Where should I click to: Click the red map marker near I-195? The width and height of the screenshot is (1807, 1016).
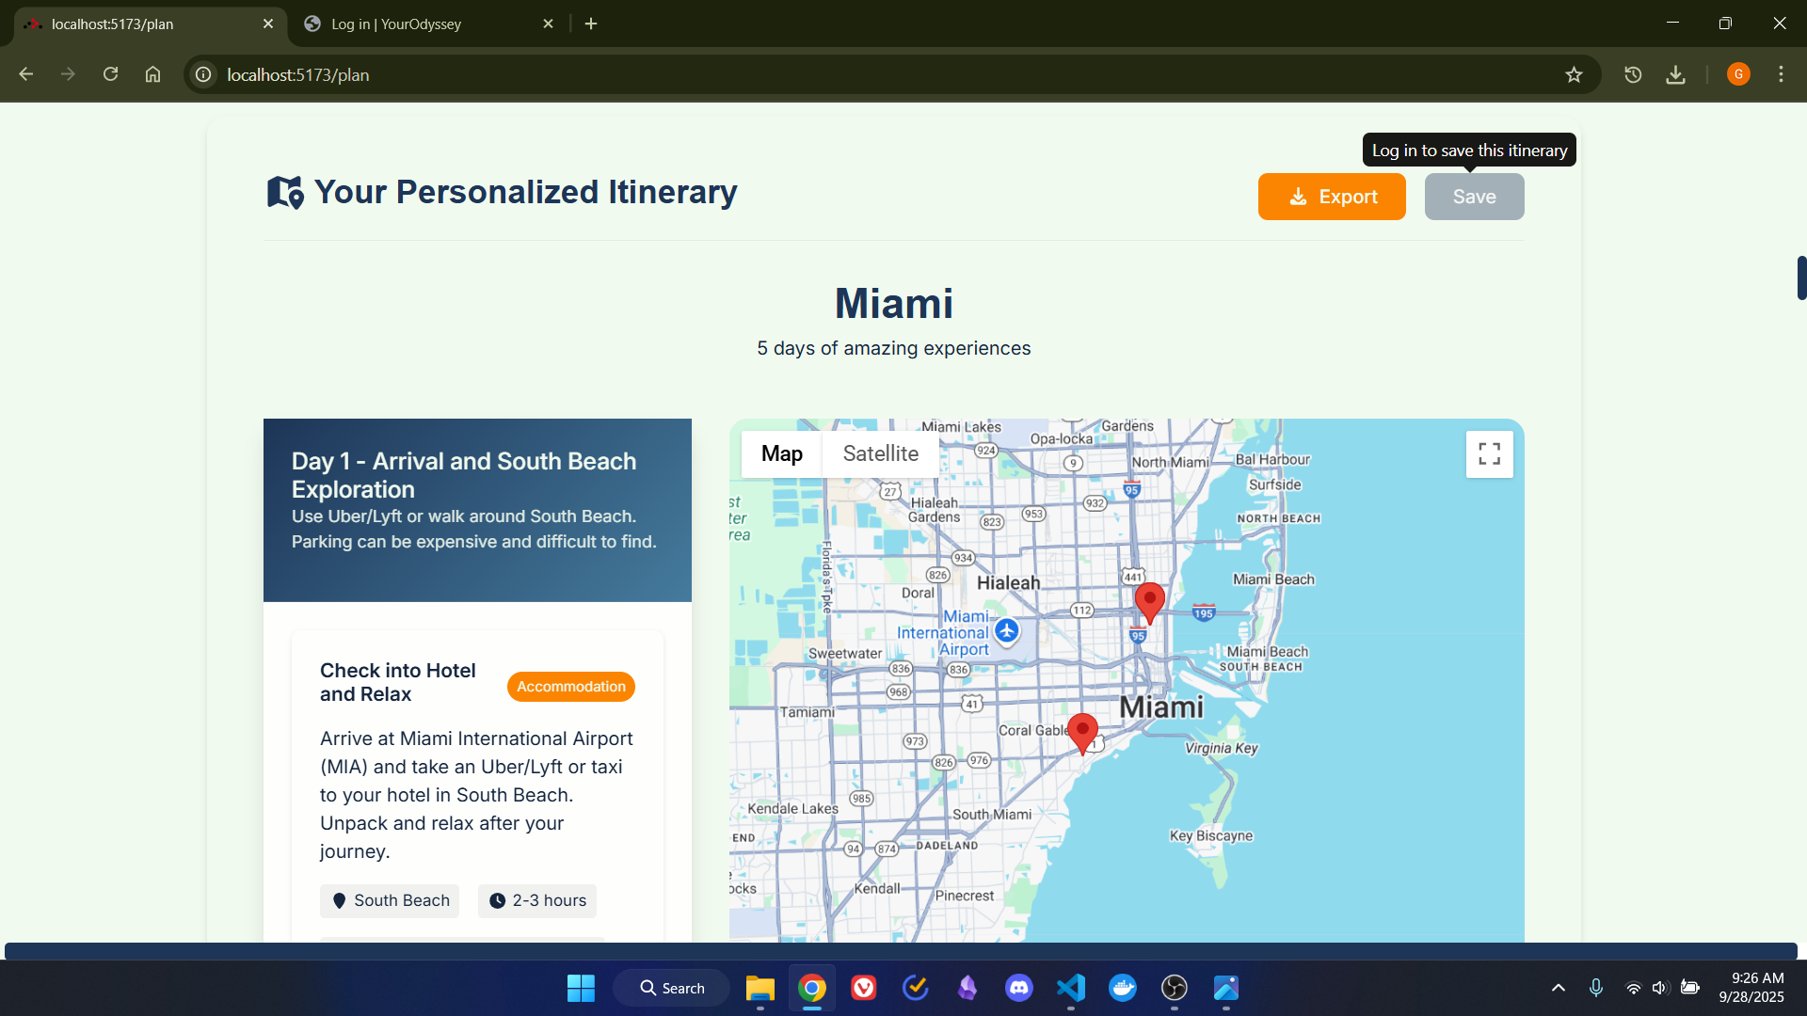(x=1149, y=600)
